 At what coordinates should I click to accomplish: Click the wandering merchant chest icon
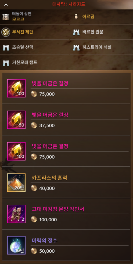[6, 17]
